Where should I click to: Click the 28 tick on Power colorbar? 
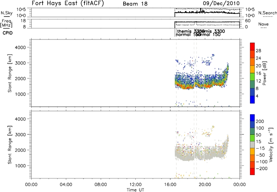[258, 51]
